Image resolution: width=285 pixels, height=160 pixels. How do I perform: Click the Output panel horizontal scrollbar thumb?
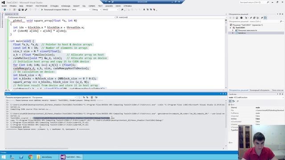(x=37, y=148)
